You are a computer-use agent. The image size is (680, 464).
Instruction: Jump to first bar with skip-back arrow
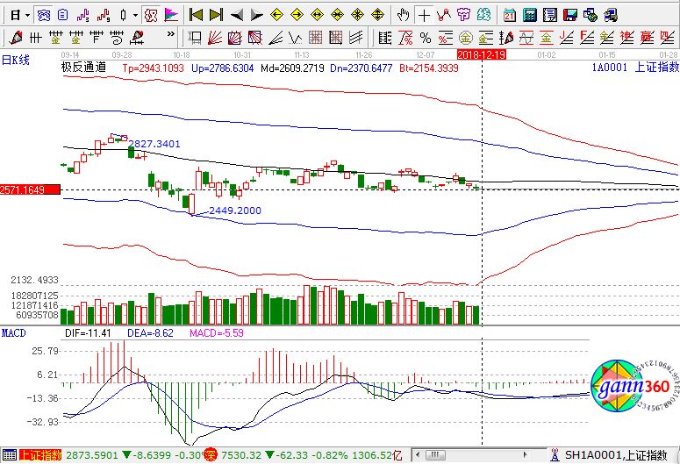[x=197, y=15]
